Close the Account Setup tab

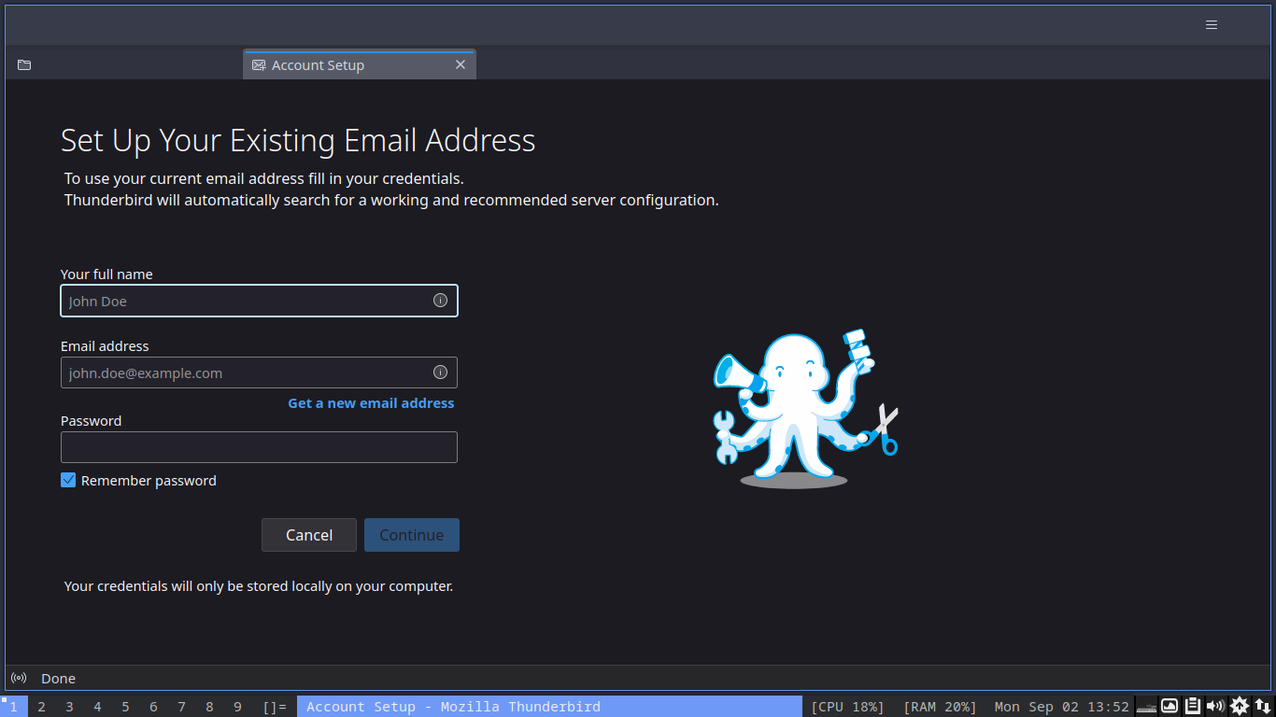(461, 64)
